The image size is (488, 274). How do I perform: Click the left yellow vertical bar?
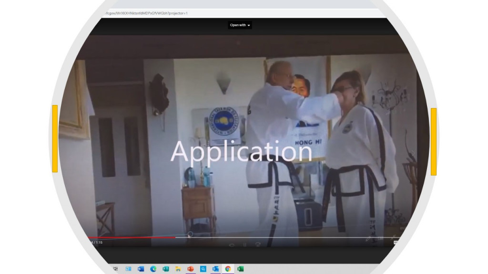(x=55, y=138)
